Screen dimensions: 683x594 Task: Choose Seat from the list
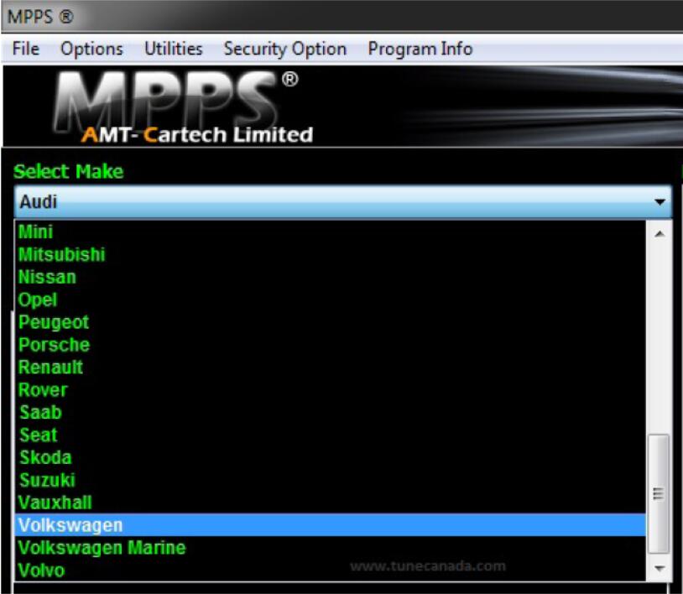[331, 435]
